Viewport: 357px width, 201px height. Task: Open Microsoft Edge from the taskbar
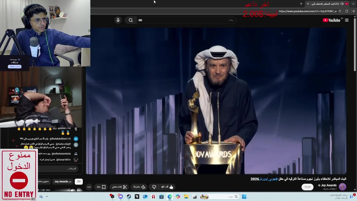170,197
